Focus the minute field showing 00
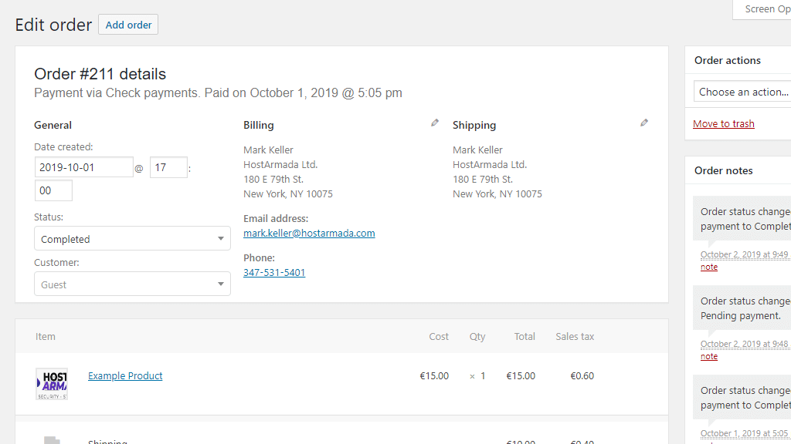The image size is (791, 444). (53, 190)
